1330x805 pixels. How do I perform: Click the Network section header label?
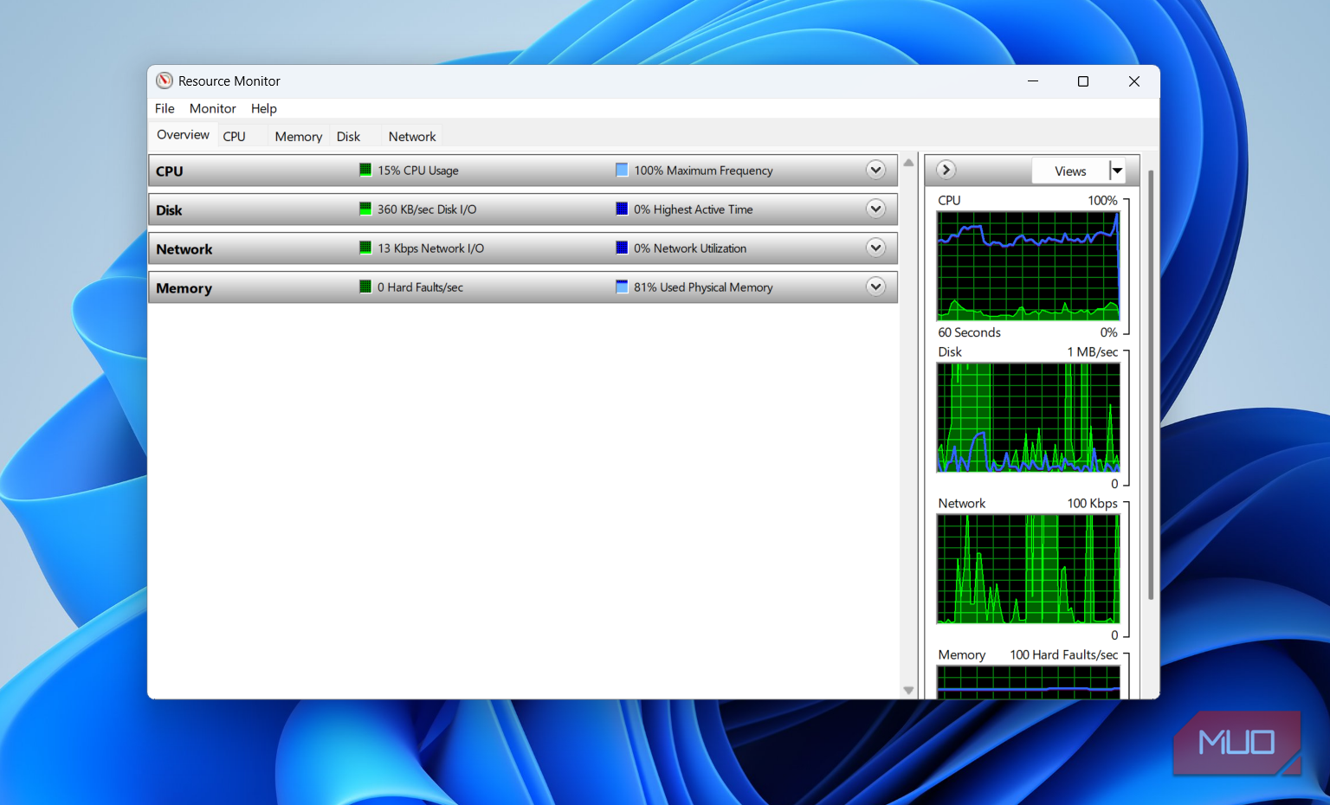click(184, 249)
